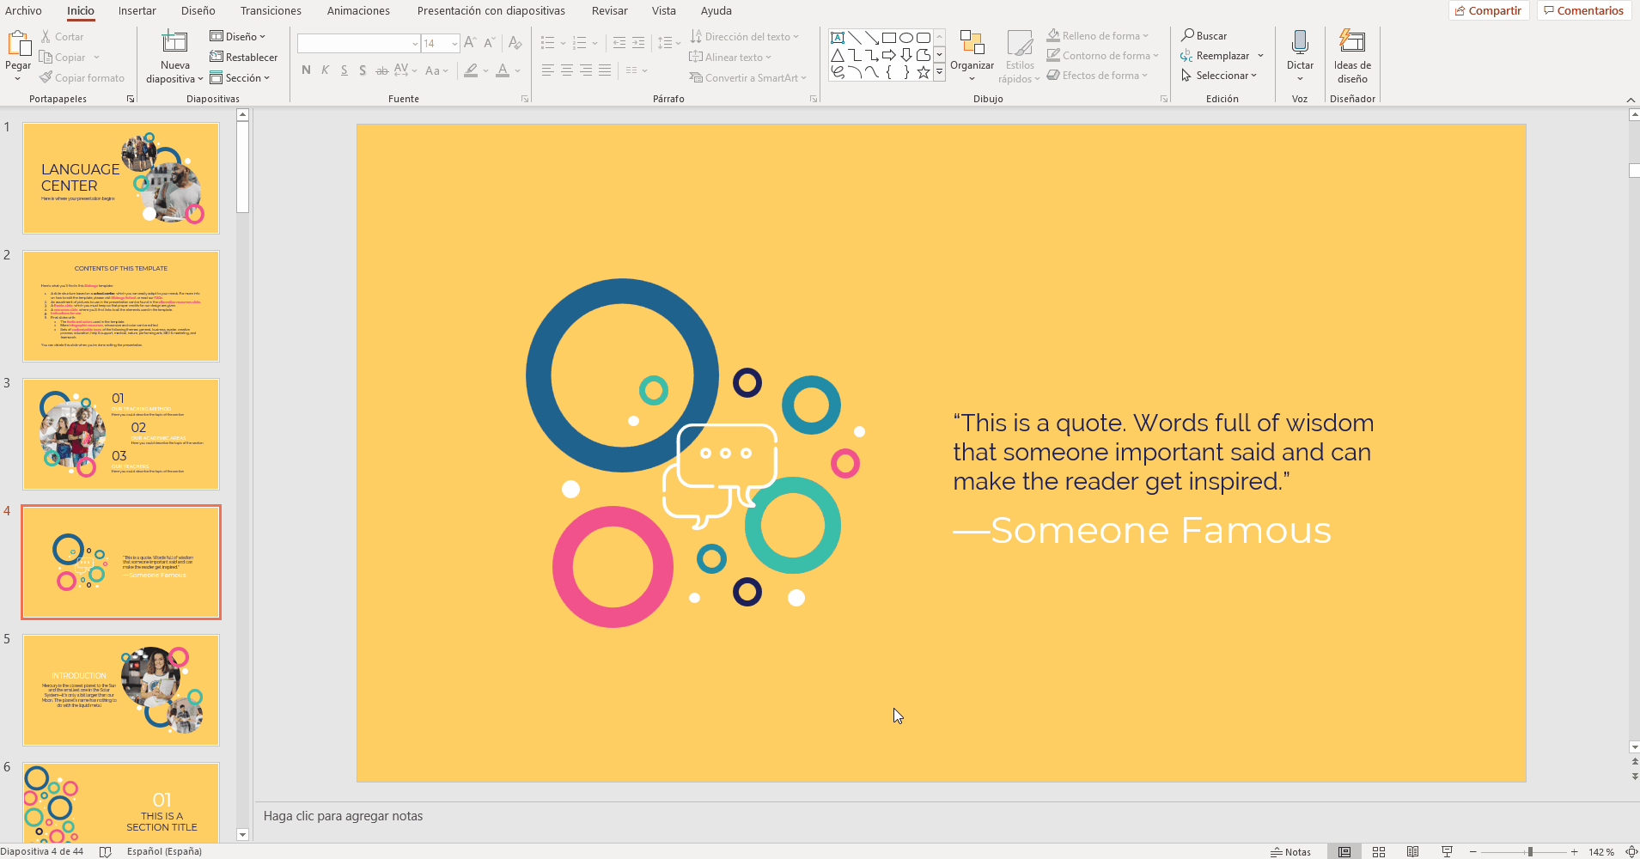
Task: Open Ideas de diseño panel
Action: [x=1352, y=55]
